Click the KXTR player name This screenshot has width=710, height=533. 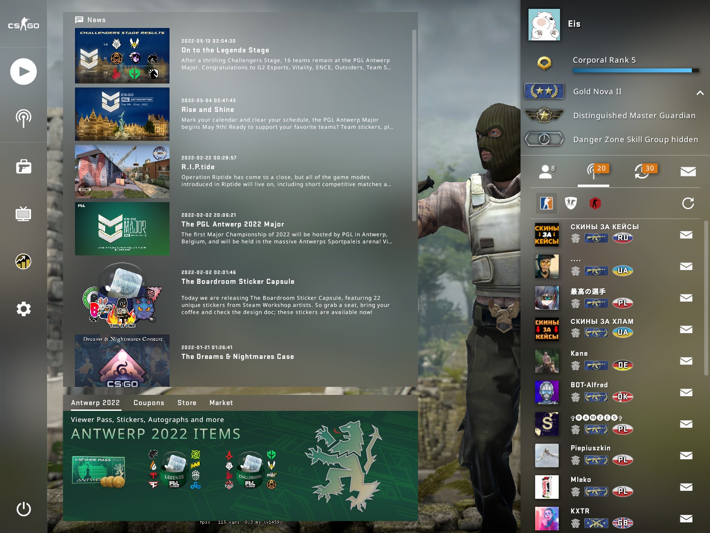[580, 511]
